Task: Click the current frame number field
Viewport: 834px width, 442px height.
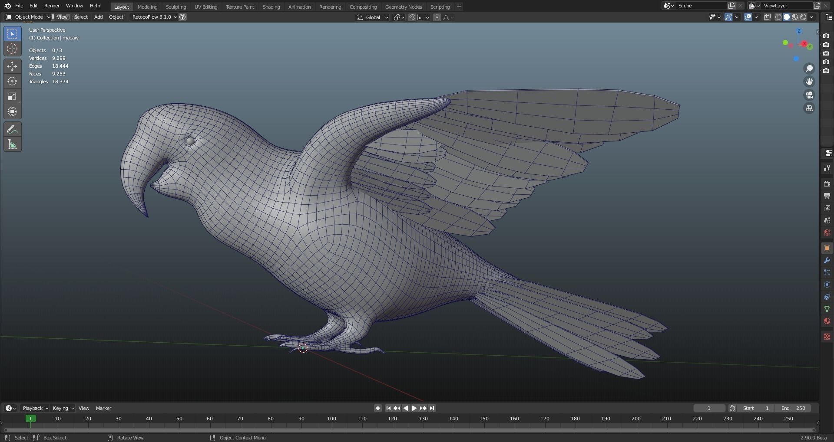Action: tap(709, 408)
